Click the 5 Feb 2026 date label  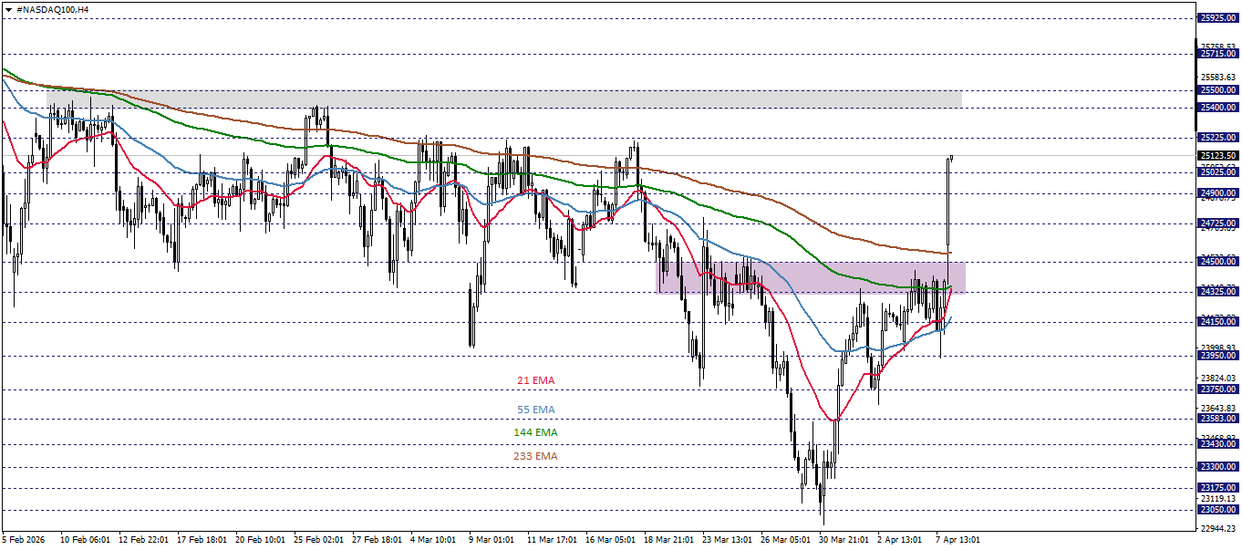pos(24,539)
